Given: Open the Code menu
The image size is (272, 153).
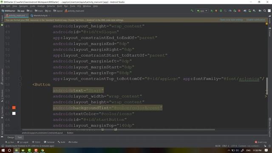Looking at the screenshot, I should [32, 6].
